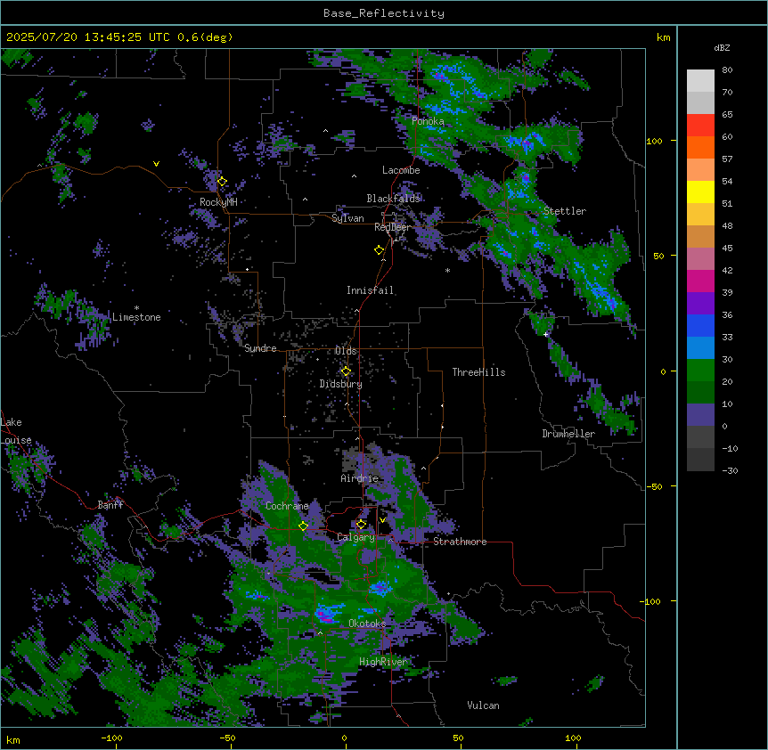Click the -30 value on the dBZ scale
Image resolution: width=768 pixels, height=750 pixels.
[x=730, y=470]
